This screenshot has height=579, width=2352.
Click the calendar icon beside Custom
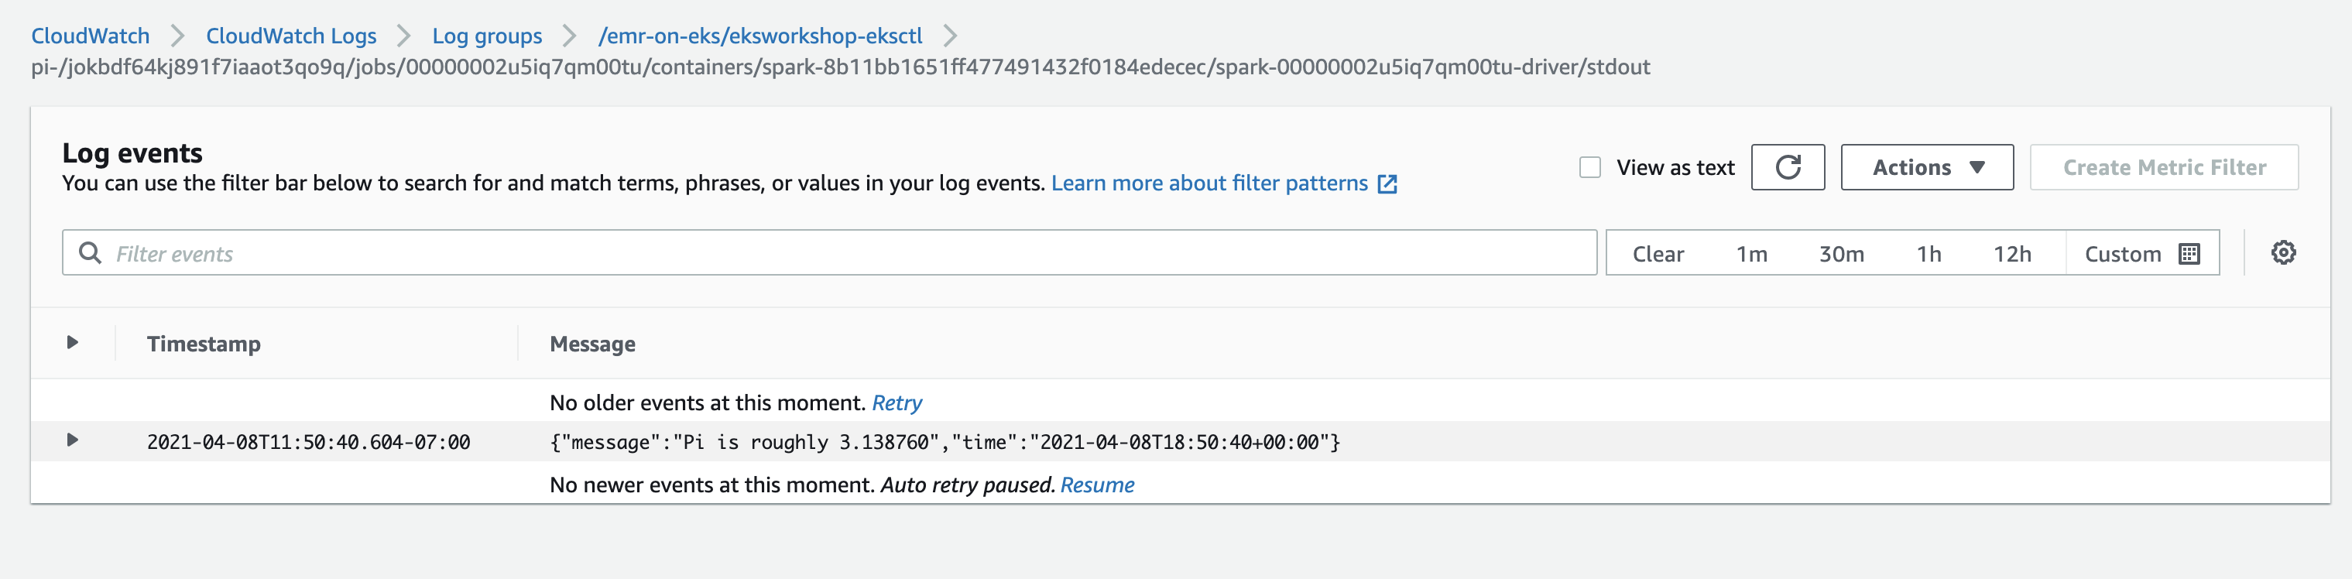click(2189, 254)
